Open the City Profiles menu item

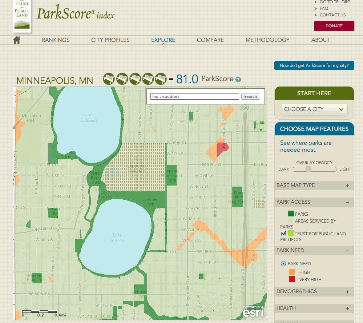[x=110, y=40]
